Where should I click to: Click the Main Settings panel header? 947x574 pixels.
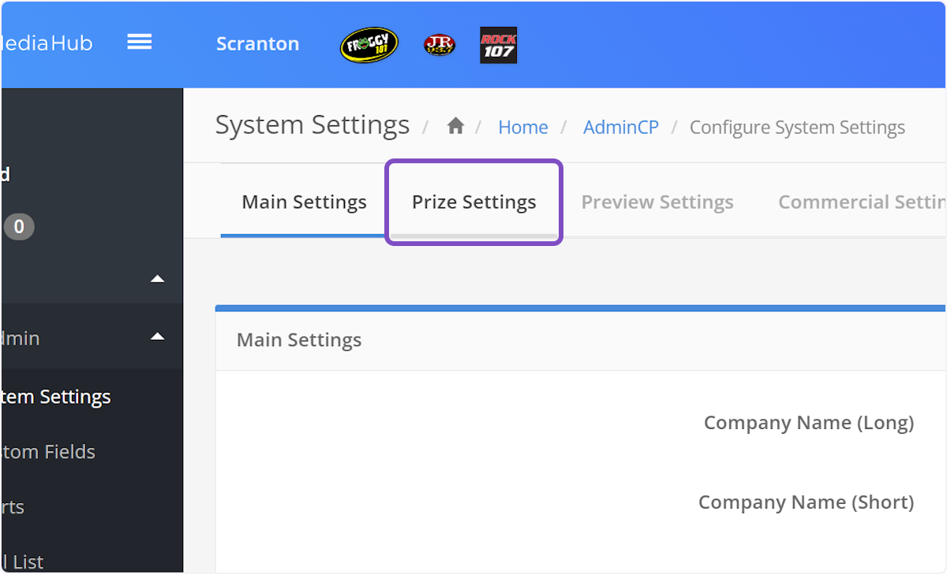tap(298, 340)
